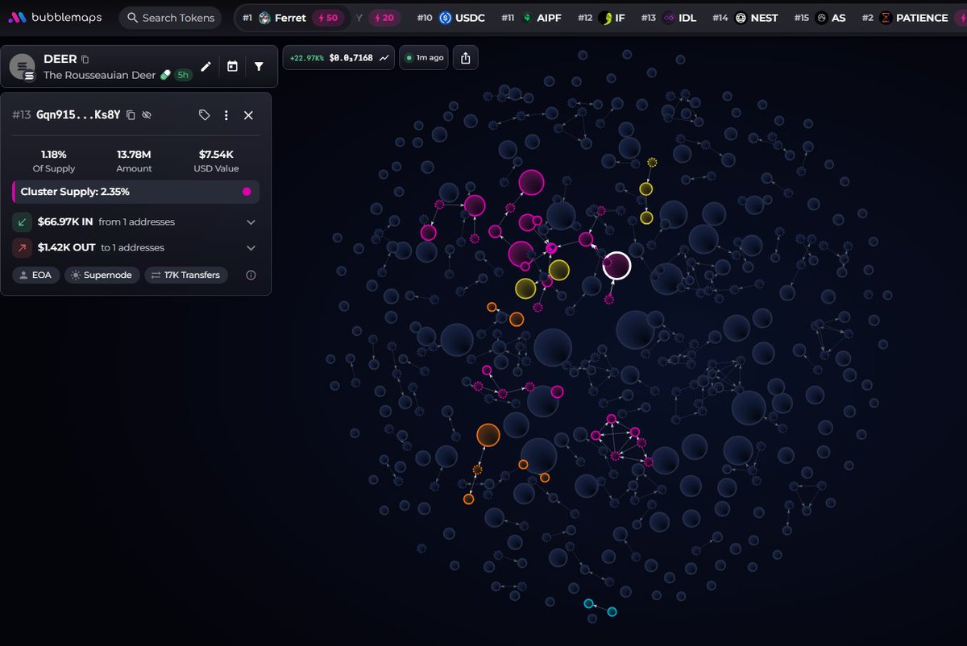Click the green incoming arrow icon
Screen dimensions: 967x646
[x=22, y=222]
